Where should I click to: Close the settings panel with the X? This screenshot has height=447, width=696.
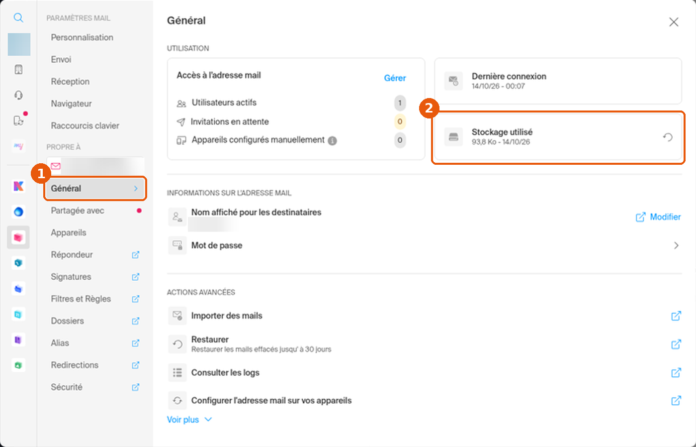coord(674,22)
